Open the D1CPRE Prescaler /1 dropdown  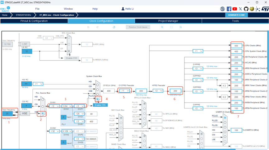point(125,90)
